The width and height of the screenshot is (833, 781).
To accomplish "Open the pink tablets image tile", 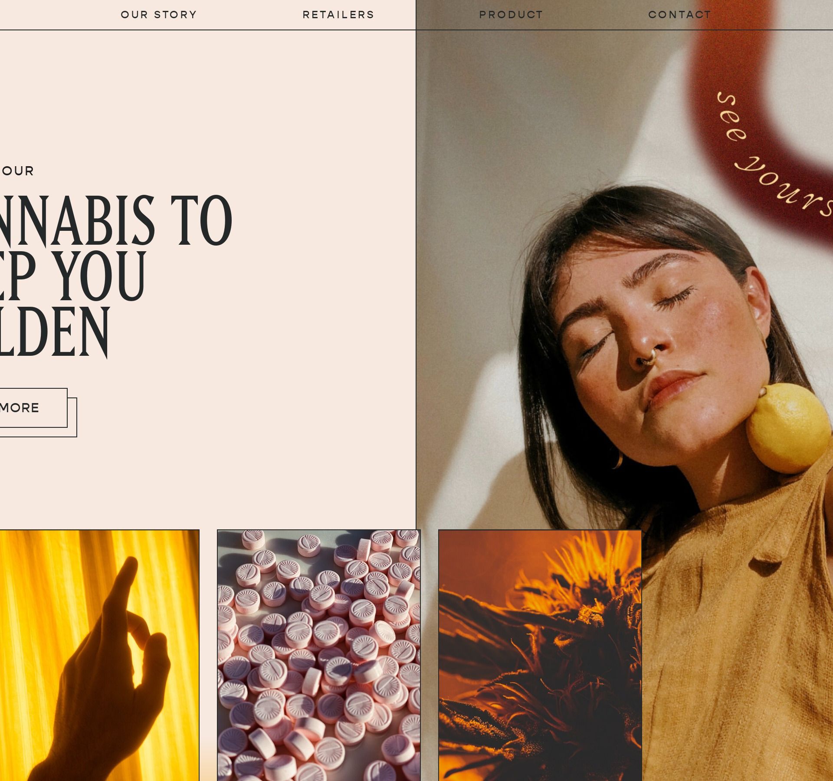I will click(319, 655).
